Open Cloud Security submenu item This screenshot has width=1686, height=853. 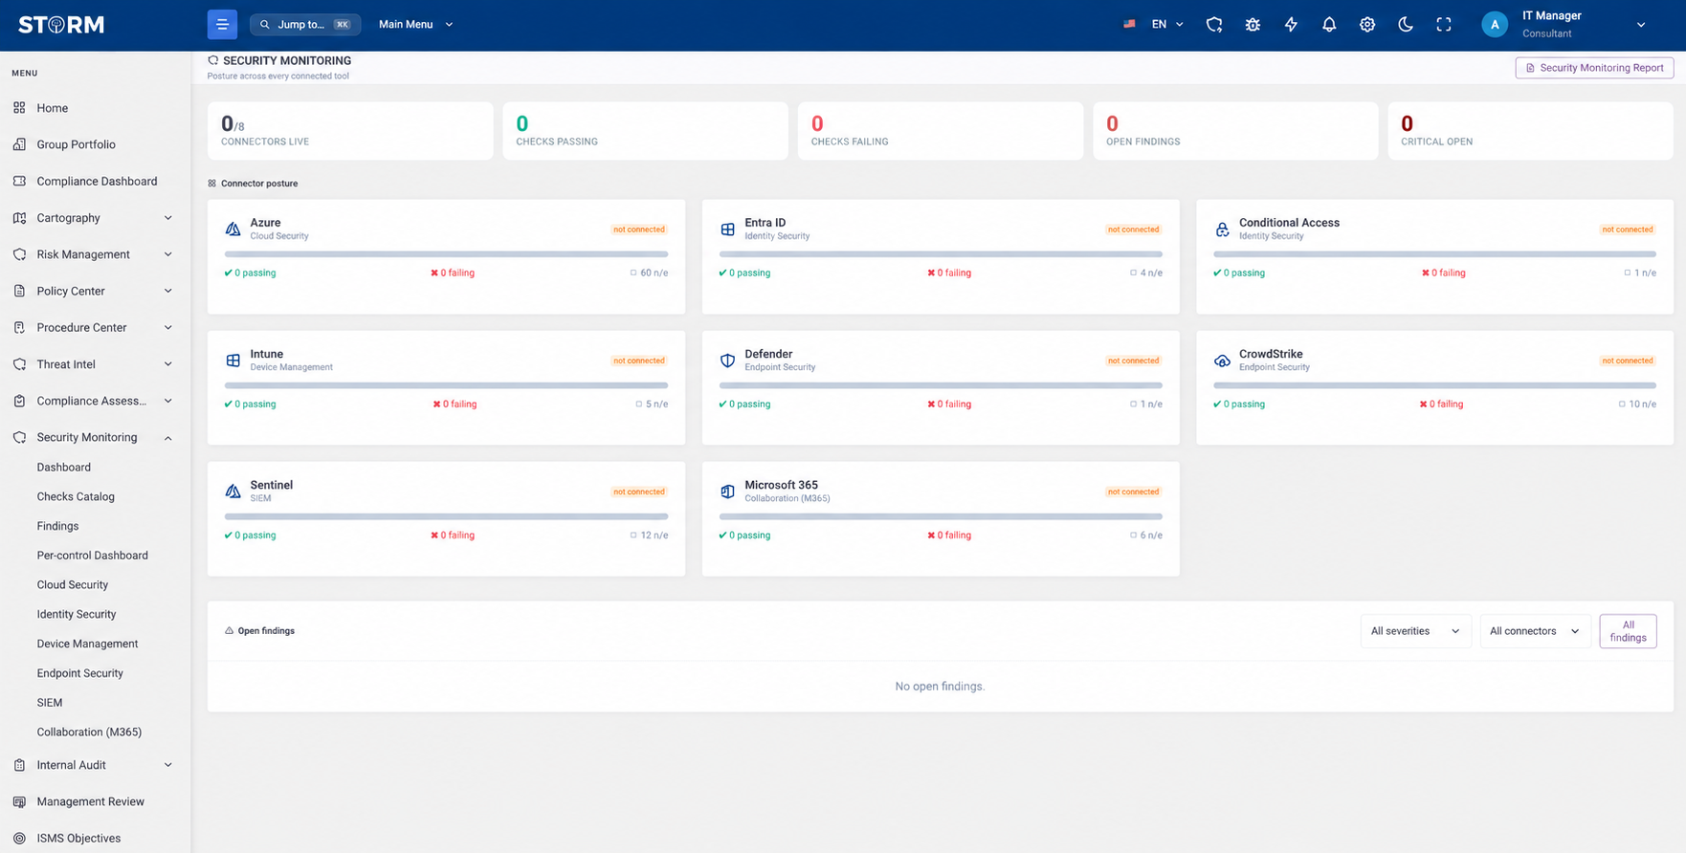coord(72,585)
